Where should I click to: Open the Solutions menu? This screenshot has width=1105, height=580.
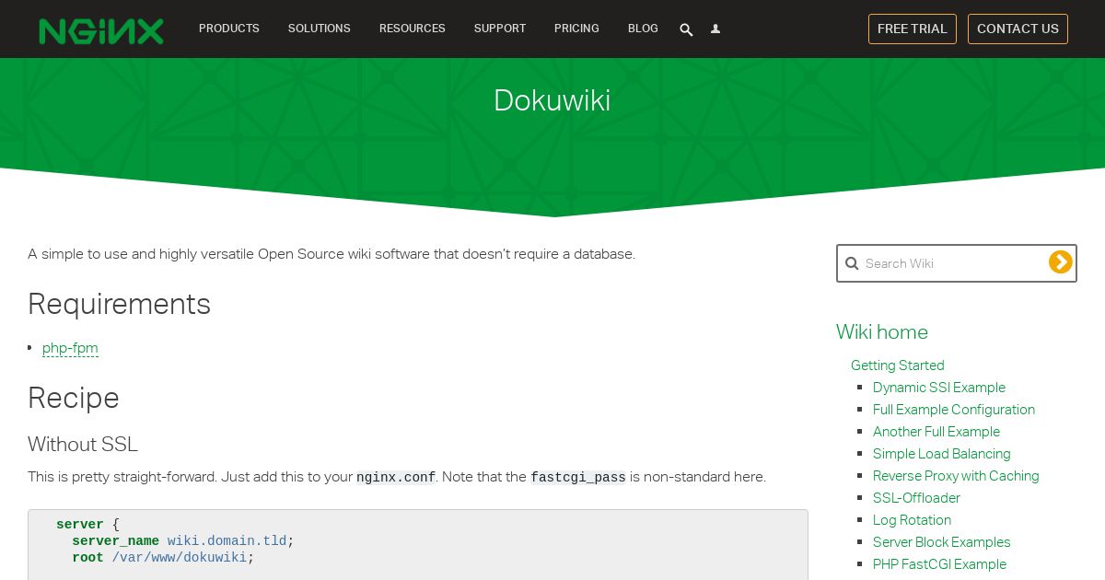pos(320,29)
